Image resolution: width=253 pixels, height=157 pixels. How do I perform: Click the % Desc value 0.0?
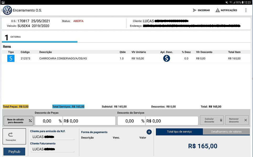tap(186, 58)
